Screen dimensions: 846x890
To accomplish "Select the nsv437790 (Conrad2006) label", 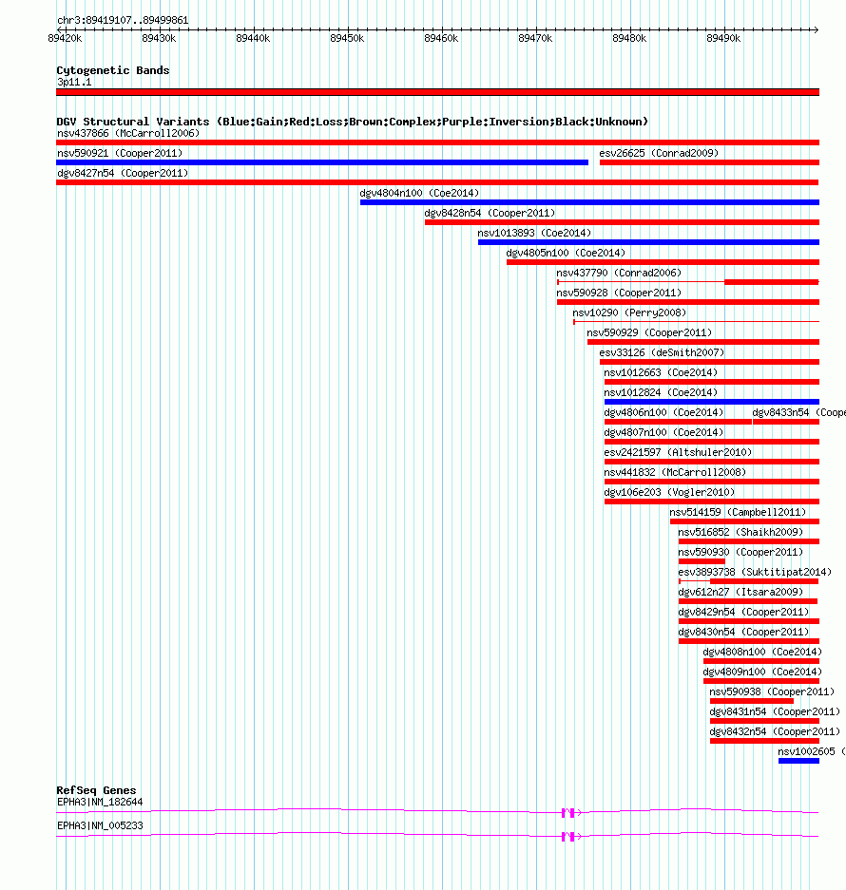I will click(620, 273).
